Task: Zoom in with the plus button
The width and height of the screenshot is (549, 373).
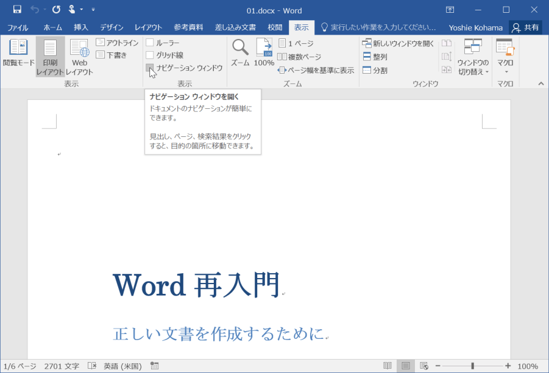Action: [x=508, y=366]
